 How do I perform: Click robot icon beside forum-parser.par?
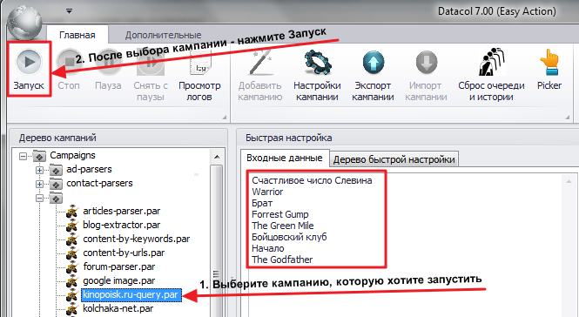[72, 267]
